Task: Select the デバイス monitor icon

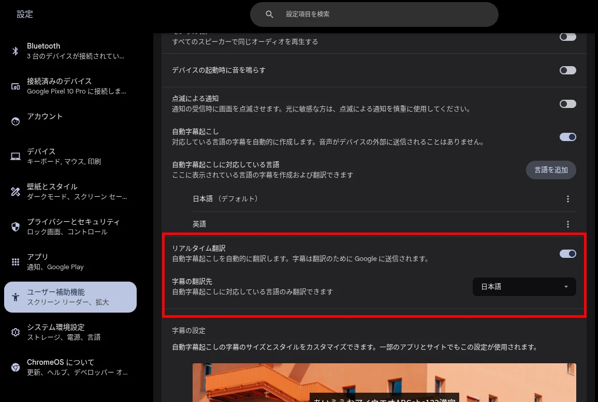Action: (15, 156)
